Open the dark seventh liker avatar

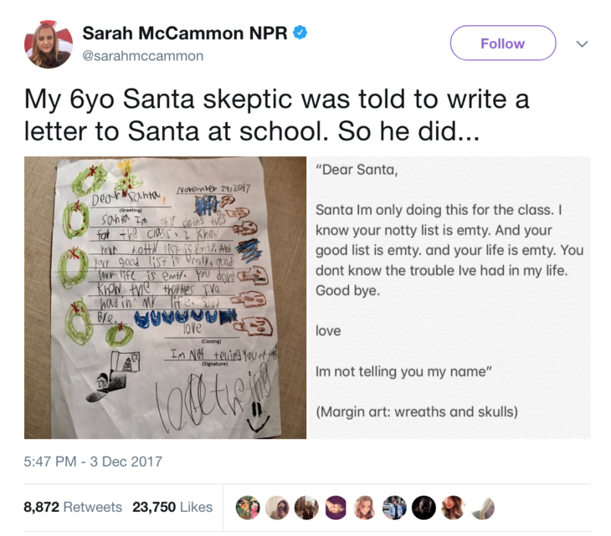tap(424, 508)
